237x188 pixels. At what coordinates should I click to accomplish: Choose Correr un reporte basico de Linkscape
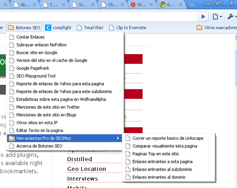pyautogui.click(x=169, y=138)
